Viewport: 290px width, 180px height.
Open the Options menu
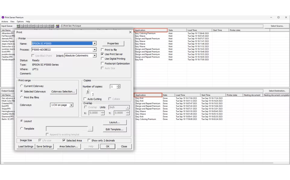coord(20,22)
